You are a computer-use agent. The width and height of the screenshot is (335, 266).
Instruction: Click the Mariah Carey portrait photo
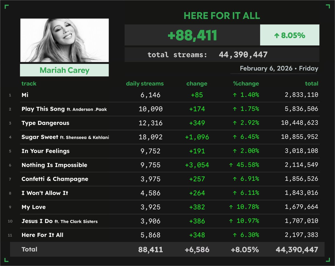click(x=64, y=40)
